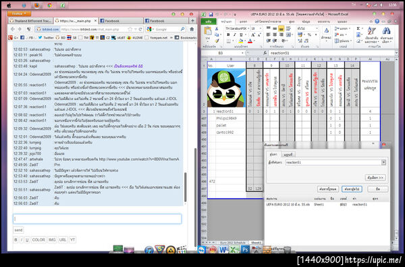Viewport: 405px width, 267px height.
Task: Click the send button in chat
Action: tap(18, 230)
